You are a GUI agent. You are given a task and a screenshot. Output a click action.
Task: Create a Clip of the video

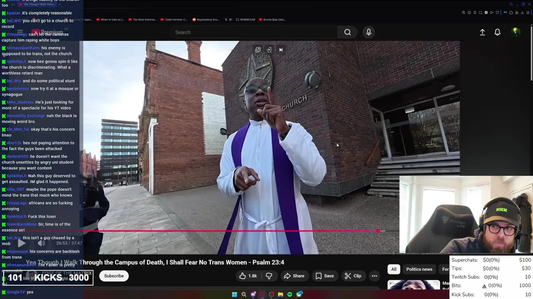coord(353,276)
